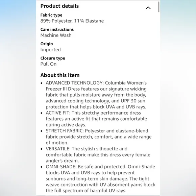Select the Fabric type label
The height and width of the screenshot is (196, 196).
click(51, 15)
